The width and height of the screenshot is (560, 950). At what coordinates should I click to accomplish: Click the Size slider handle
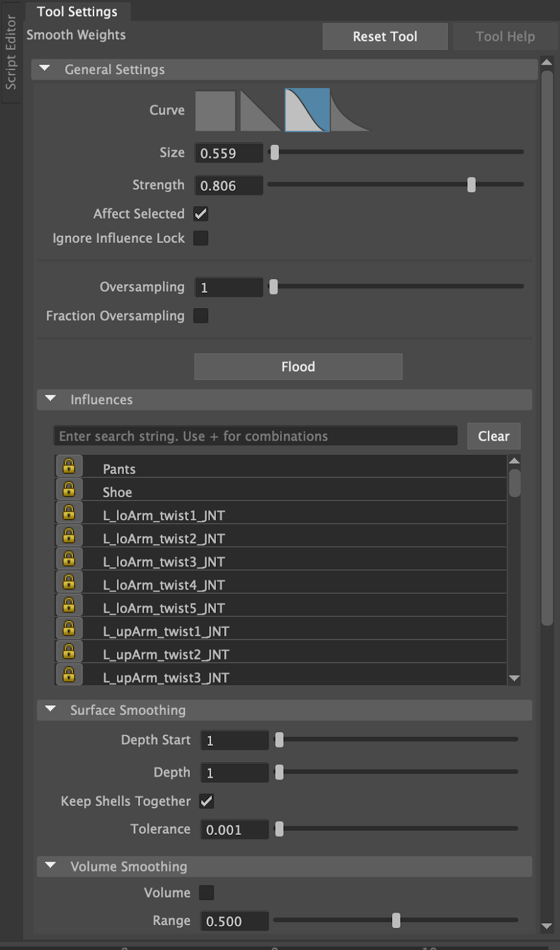point(275,153)
